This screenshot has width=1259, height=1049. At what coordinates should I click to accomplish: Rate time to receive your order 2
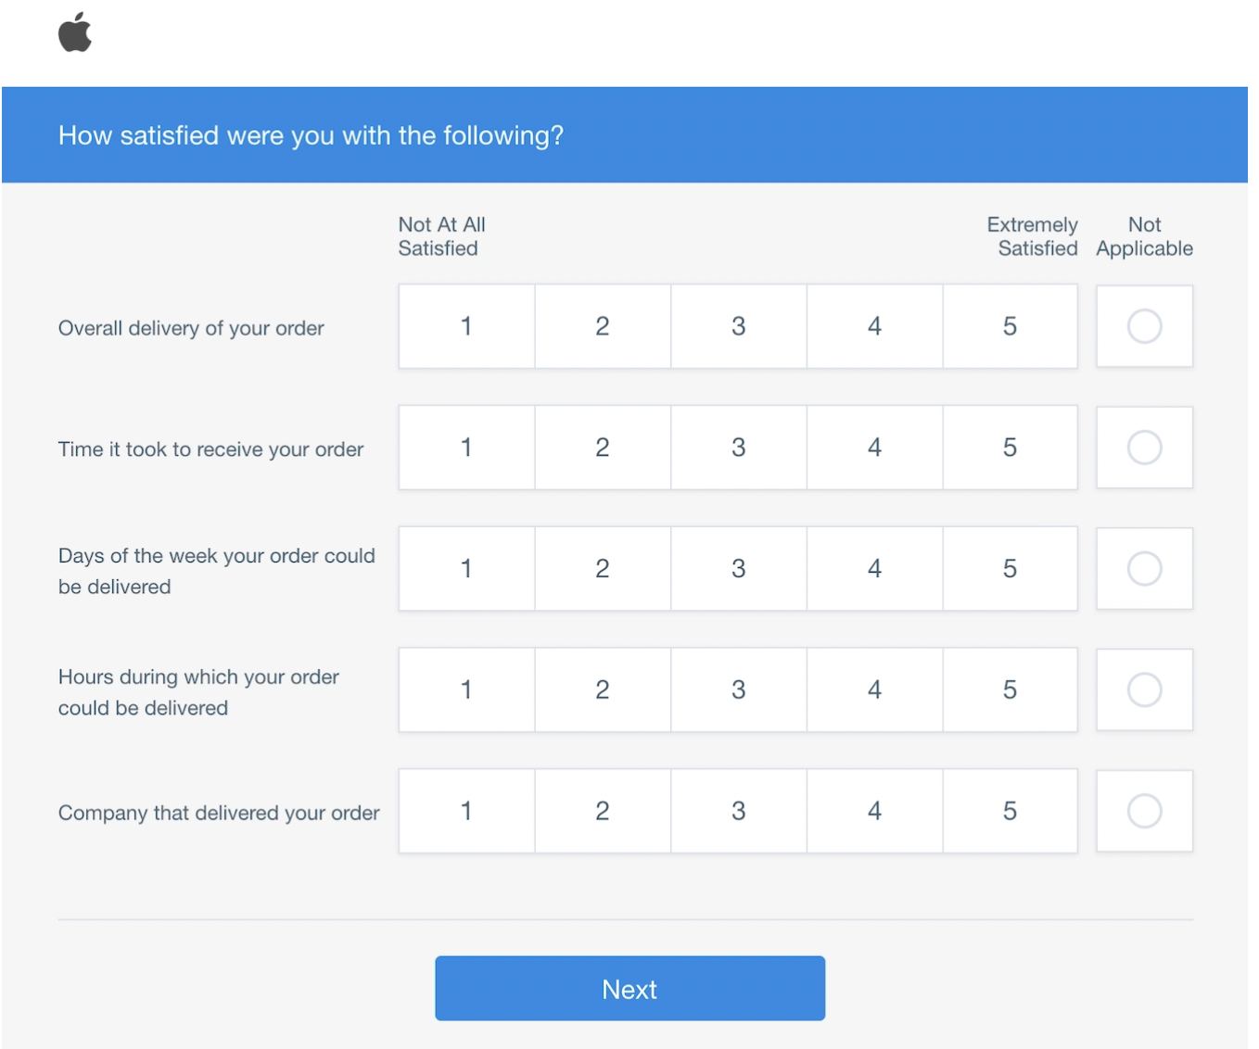[x=603, y=448]
